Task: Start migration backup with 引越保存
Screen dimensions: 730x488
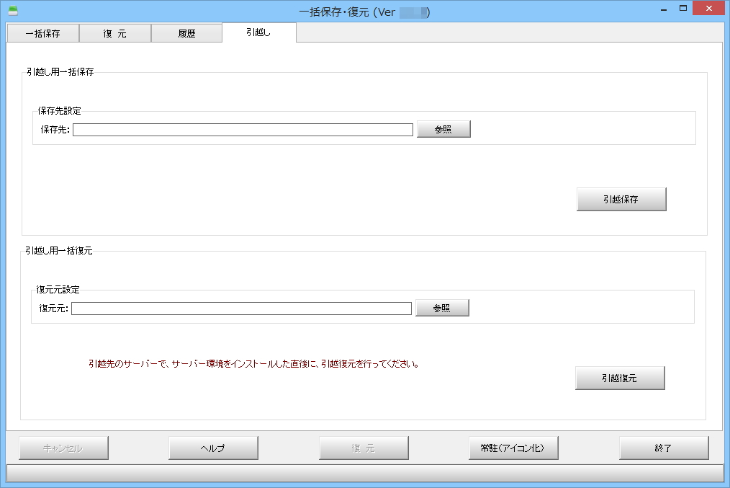Action: [x=621, y=200]
